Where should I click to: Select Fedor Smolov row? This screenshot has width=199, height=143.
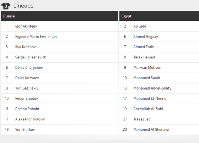(x=59, y=98)
